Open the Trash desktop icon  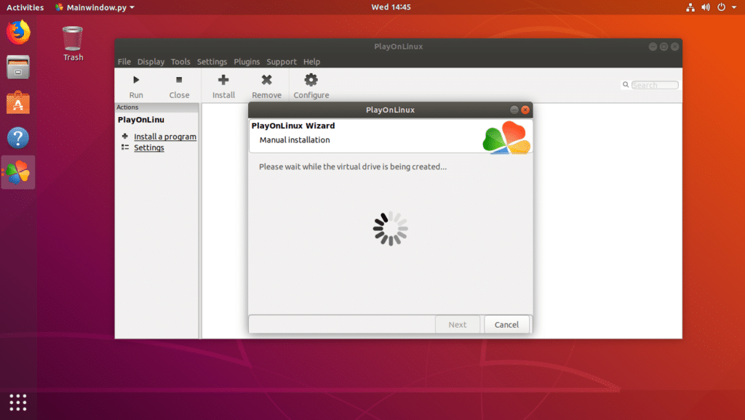[x=73, y=39]
